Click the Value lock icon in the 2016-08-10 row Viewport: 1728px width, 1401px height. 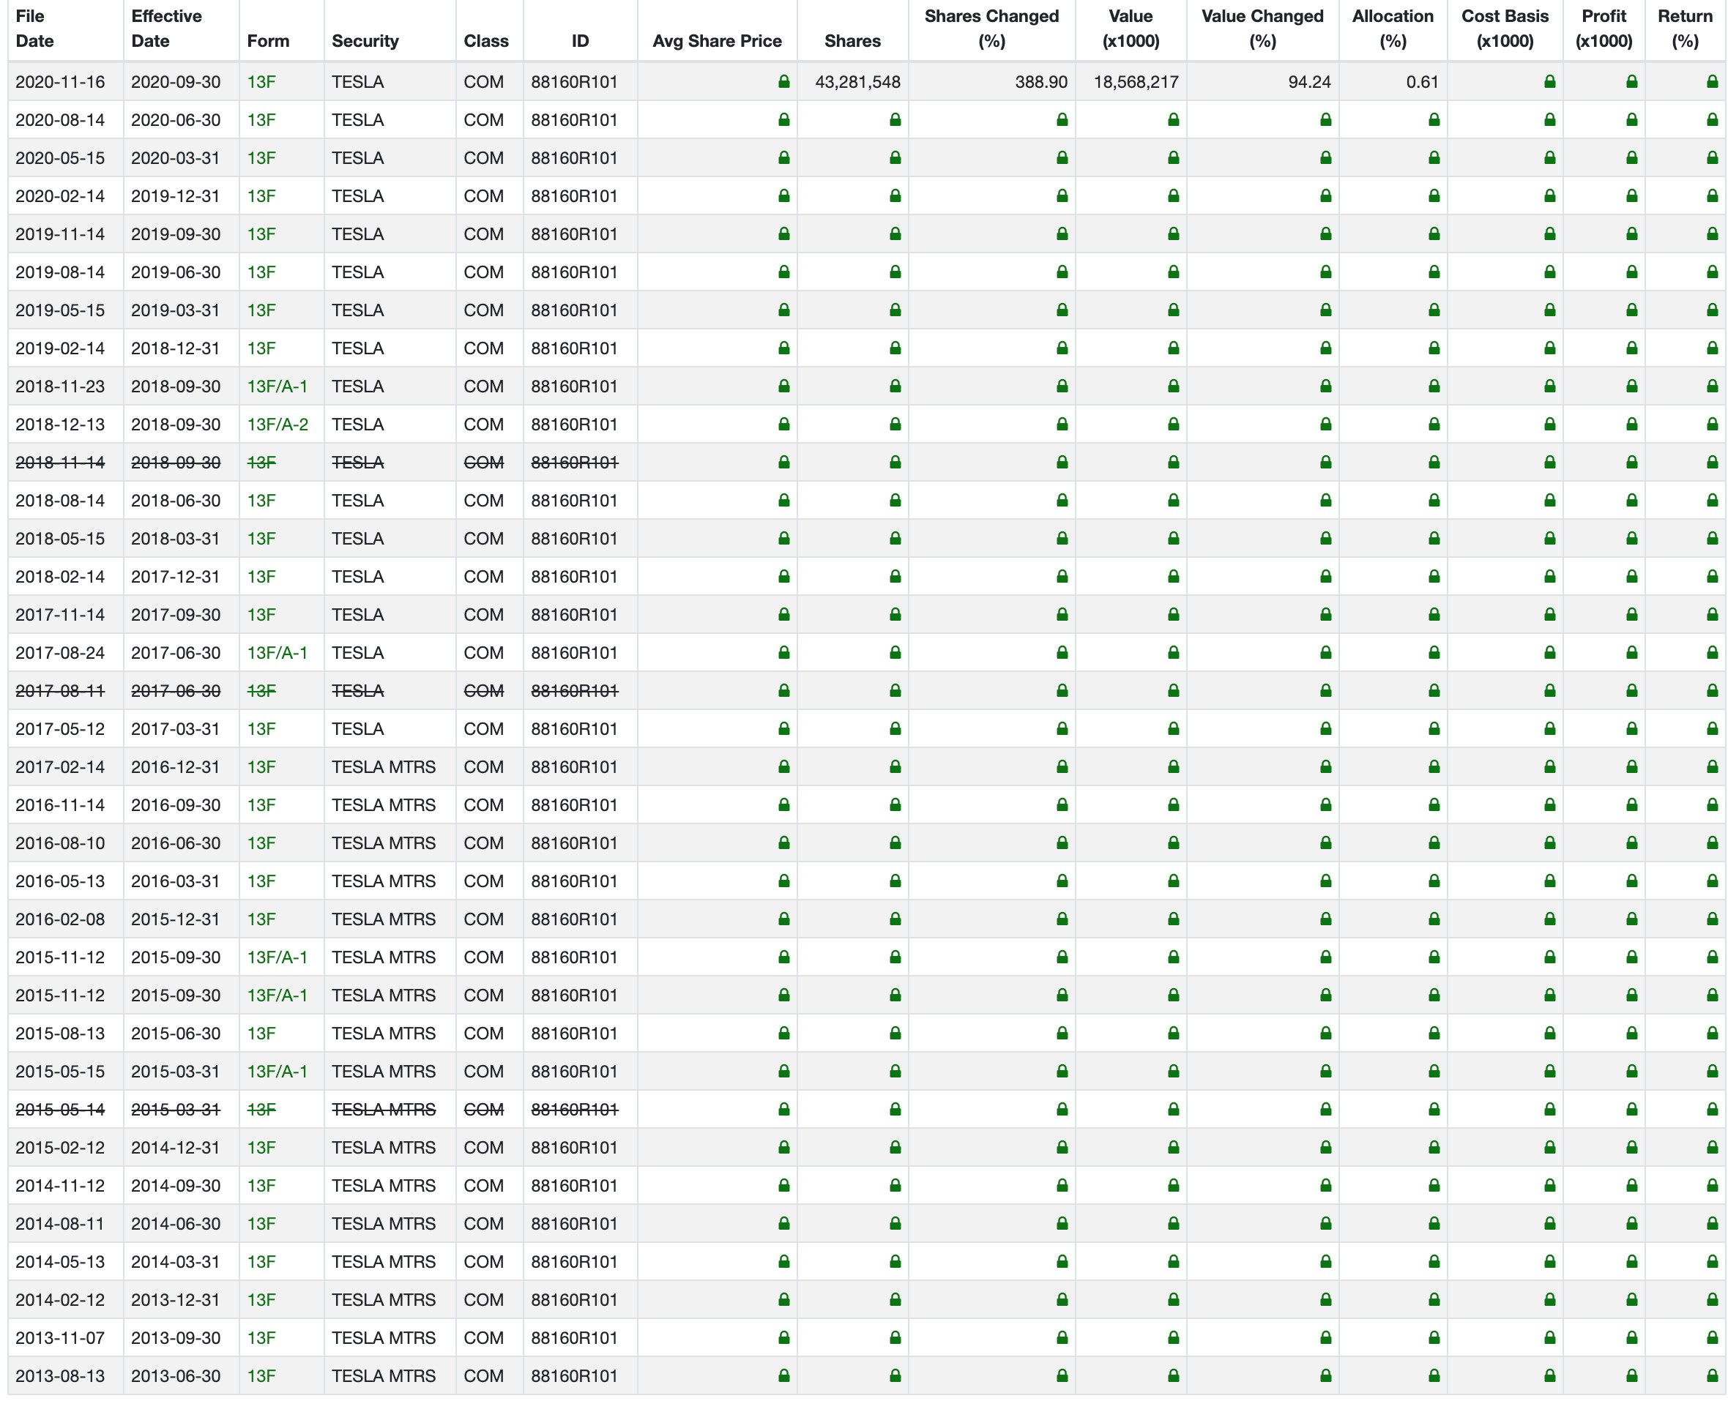pyautogui.click(x=1173, y=843)
